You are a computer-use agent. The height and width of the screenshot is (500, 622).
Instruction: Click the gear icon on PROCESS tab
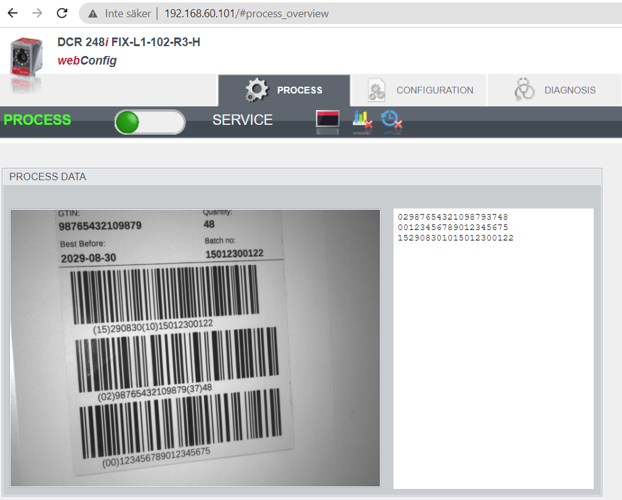pyautogui.click(x=257, y=90)
